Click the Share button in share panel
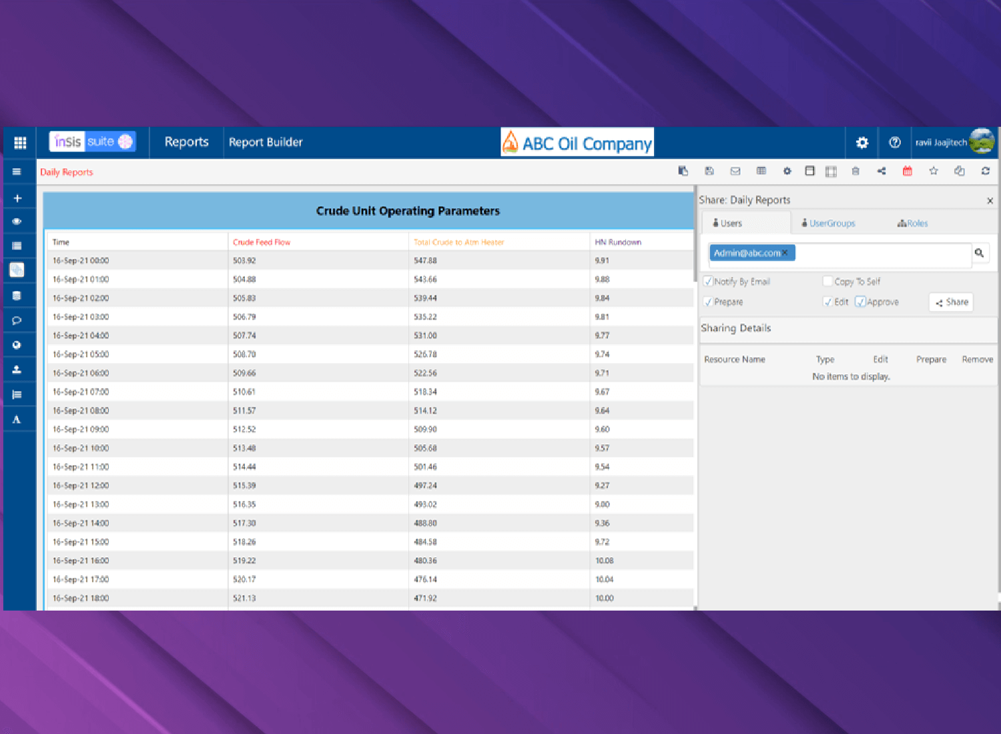This screenshot has height=734, width=1001. click(x=951, y=302)
